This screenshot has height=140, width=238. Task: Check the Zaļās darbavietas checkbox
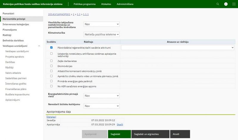[x=51, y=61]
